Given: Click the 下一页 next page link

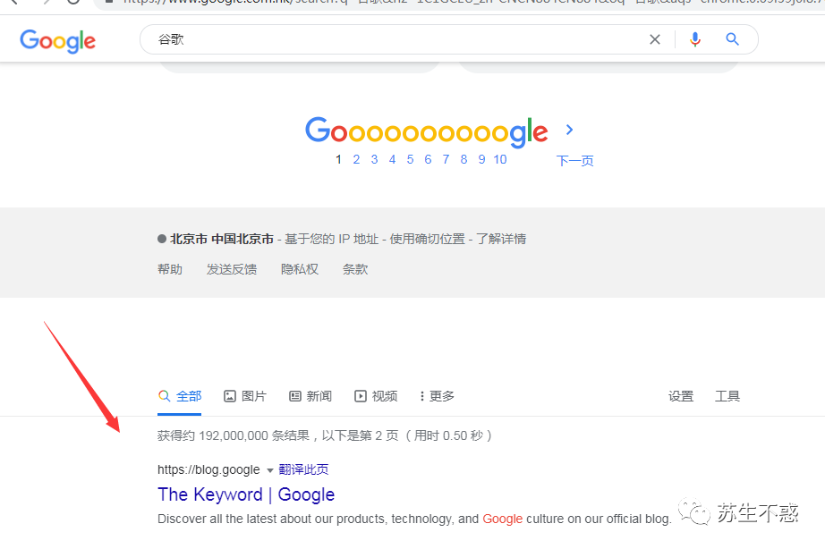Looking at the screenshot, I should (574, 161).
